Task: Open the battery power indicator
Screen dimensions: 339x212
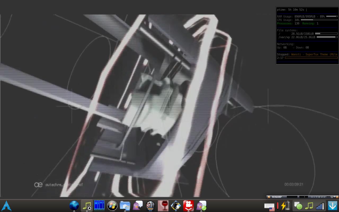Action: 286,206
